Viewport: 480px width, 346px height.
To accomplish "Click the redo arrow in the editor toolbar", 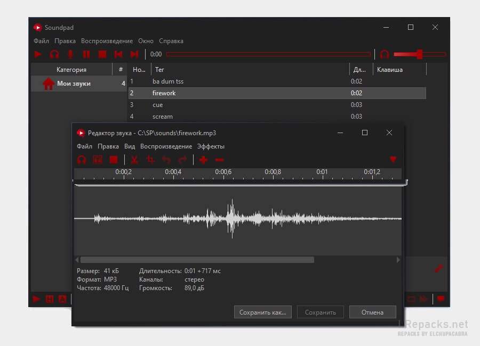I will (x=182, y=160).
